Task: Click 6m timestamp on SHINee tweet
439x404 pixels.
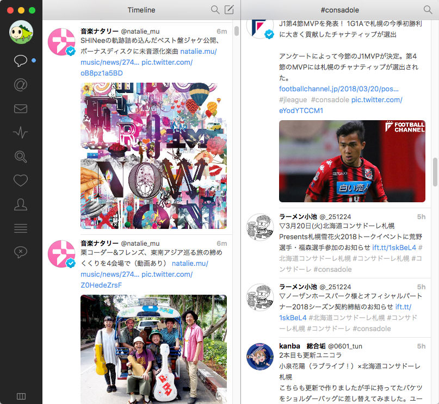Action: click(222, 32)
